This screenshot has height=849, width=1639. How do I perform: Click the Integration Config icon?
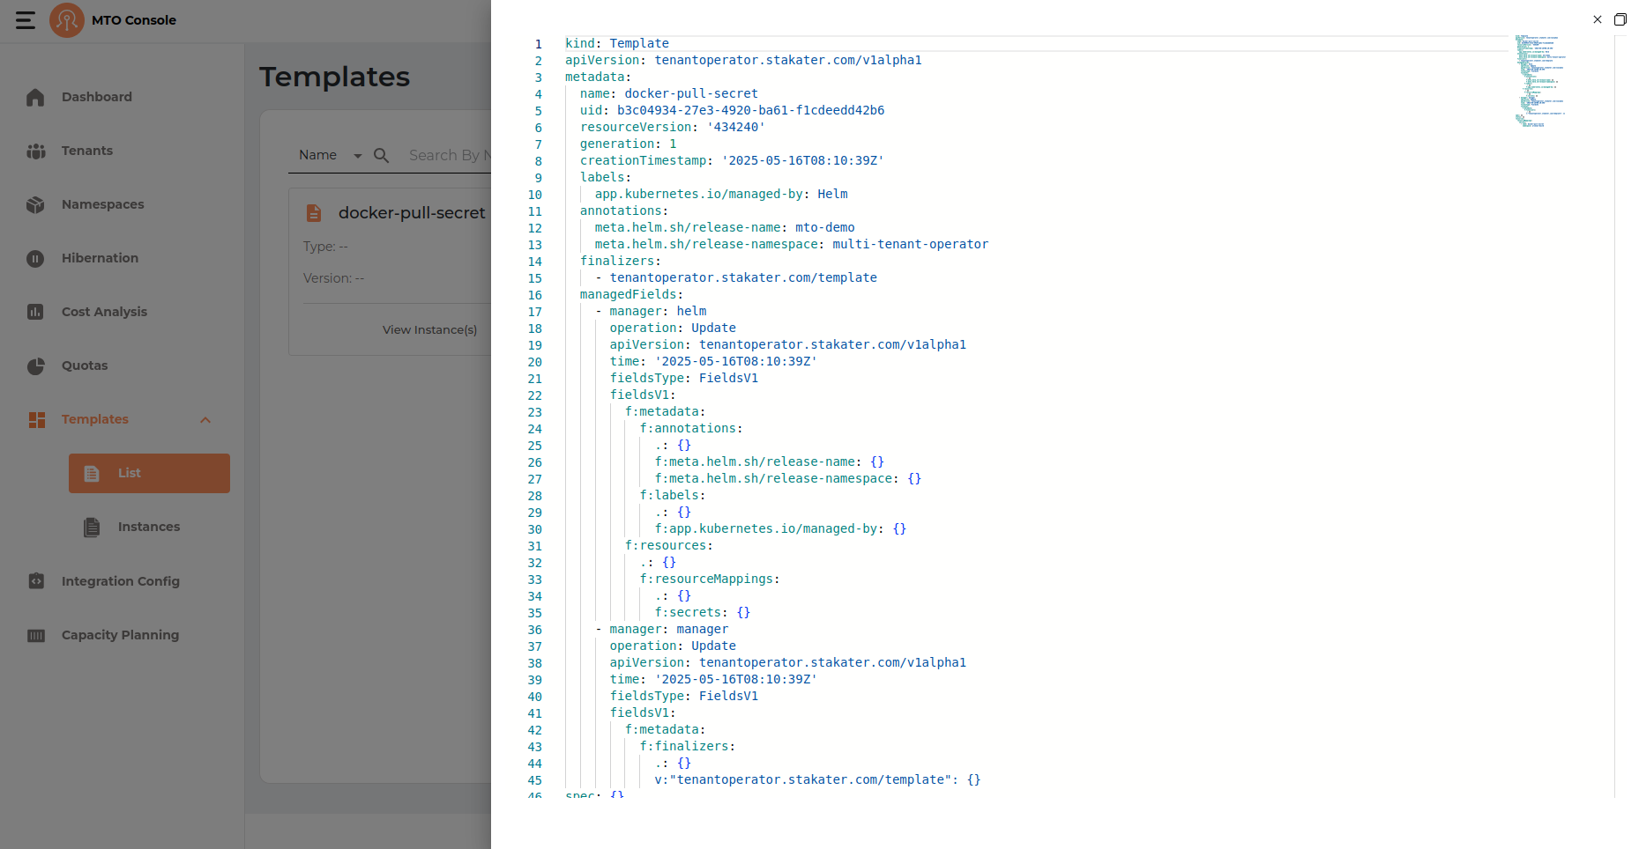pyautogui.click(x=36, y=581)
